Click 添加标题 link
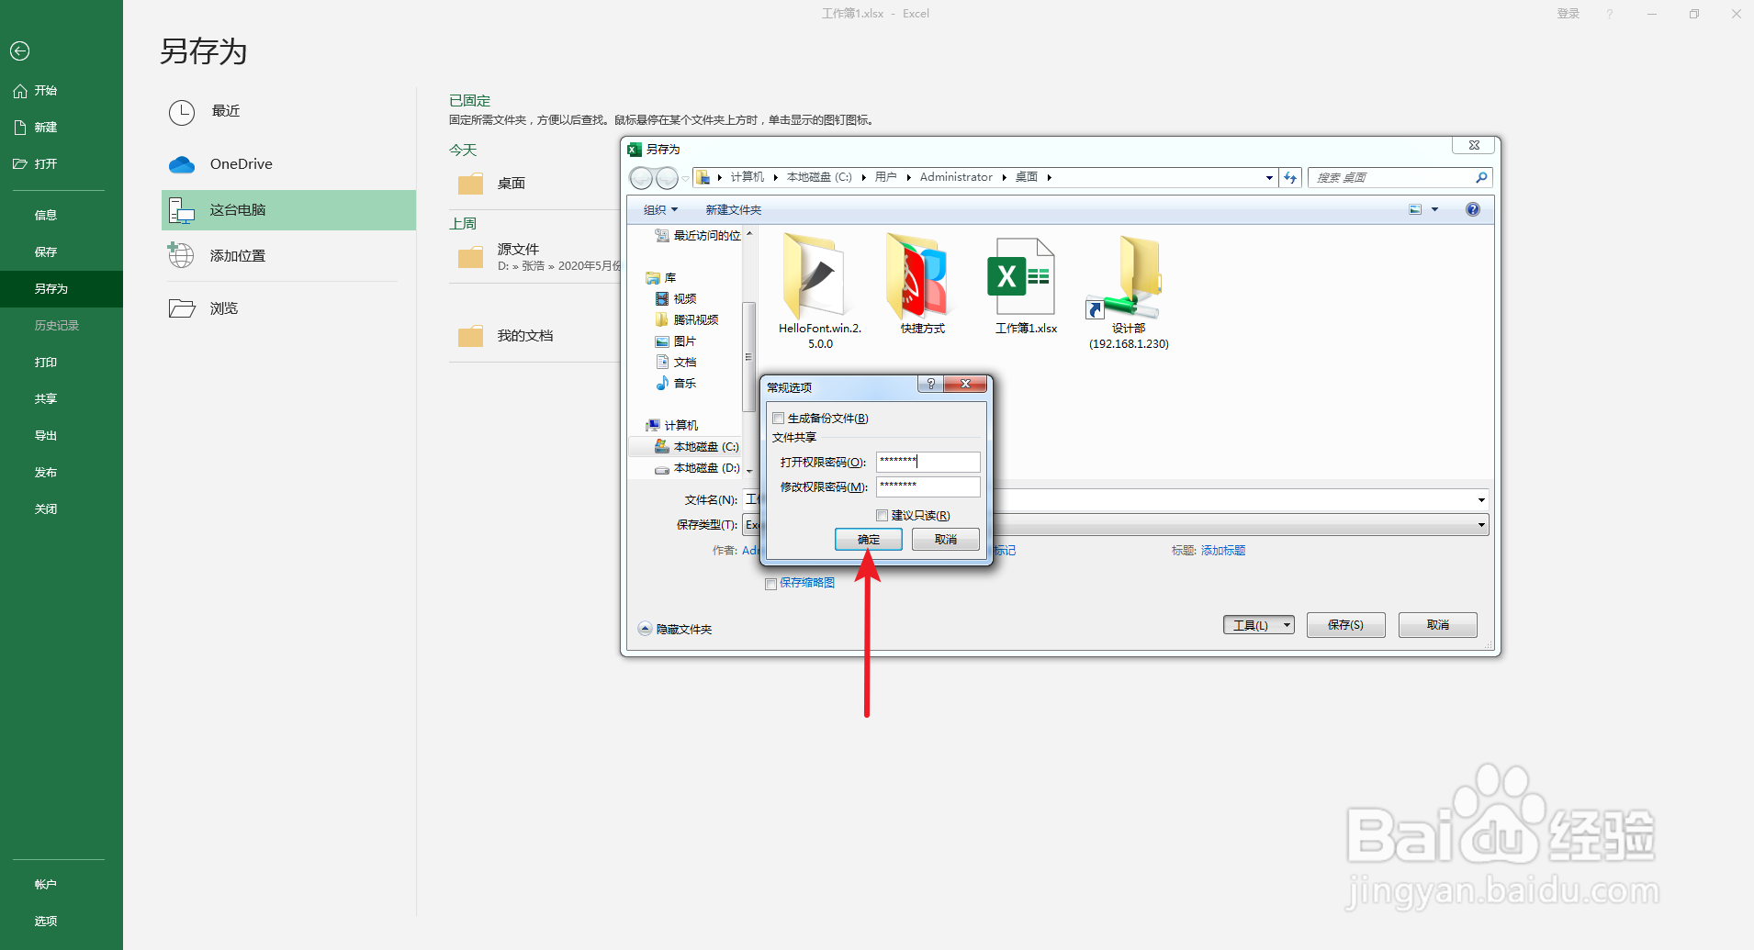The height and width of the screenshot is (950, 1754). (1222, 551)
